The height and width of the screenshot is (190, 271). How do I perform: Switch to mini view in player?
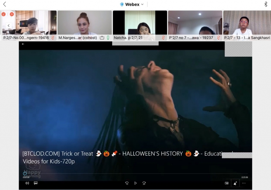click(x=227, y=183)
